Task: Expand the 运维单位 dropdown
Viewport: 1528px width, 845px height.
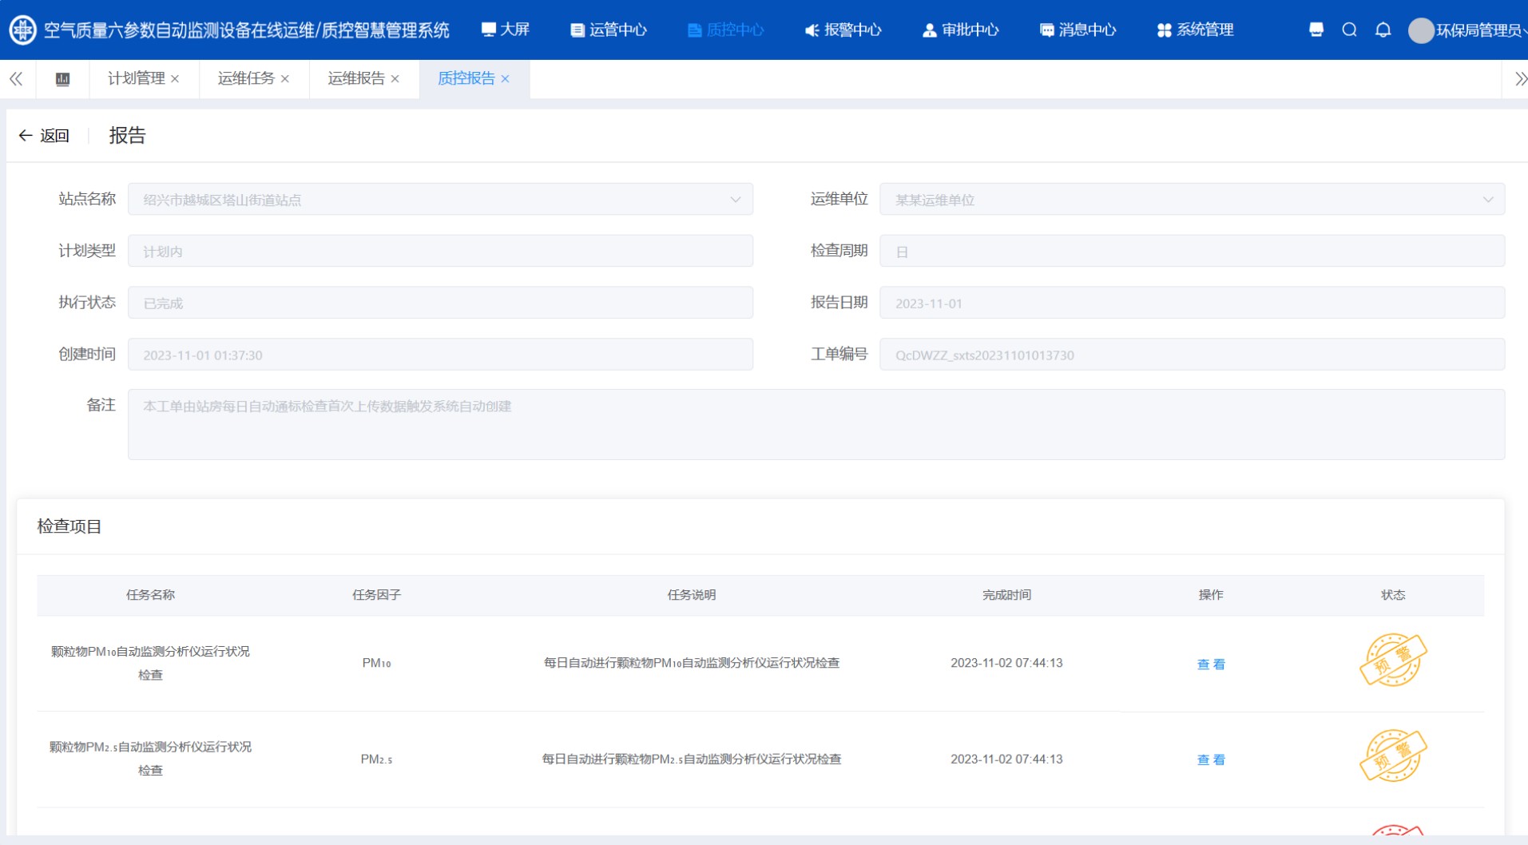Action: (x=1487, y=200)
